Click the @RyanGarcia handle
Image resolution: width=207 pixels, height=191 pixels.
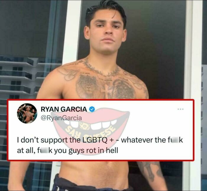tap(61, 118)
